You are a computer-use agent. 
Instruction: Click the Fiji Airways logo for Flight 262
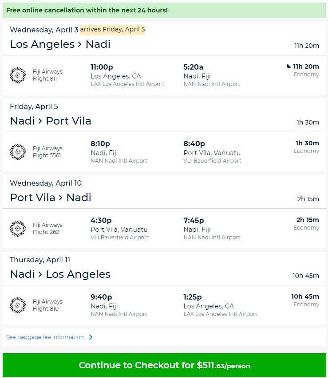18,229
